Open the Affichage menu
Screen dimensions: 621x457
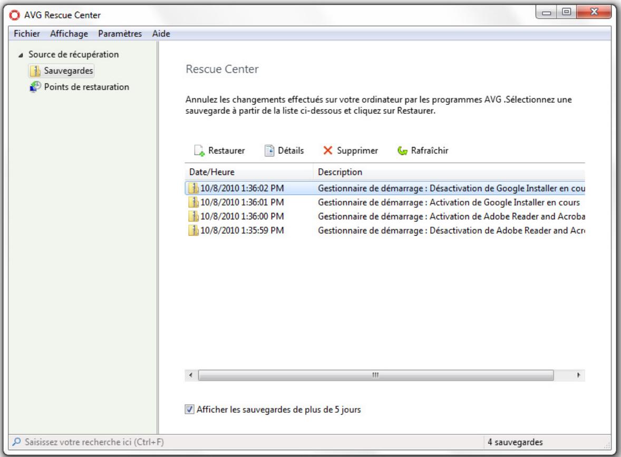[69, 34]
